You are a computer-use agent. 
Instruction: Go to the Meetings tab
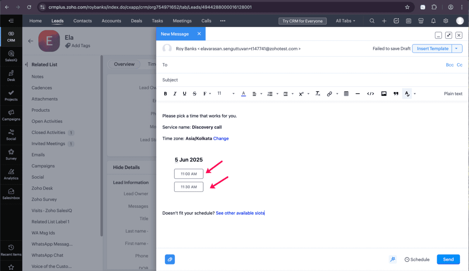(182, 21)
